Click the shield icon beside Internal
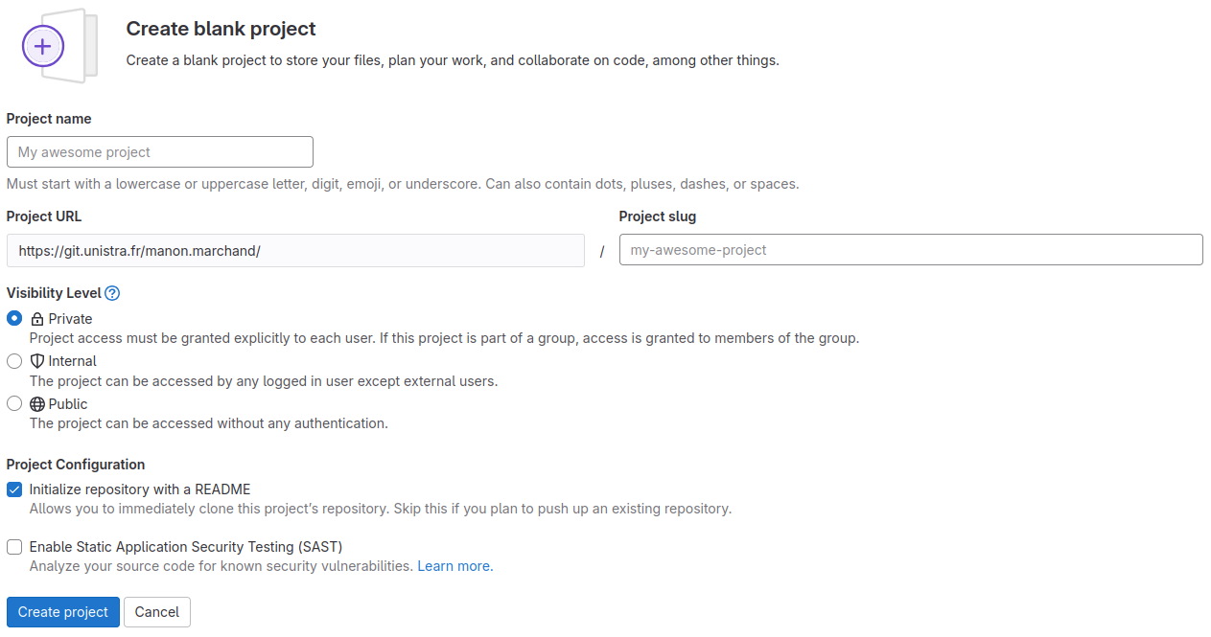 click(x=35, y=361)
